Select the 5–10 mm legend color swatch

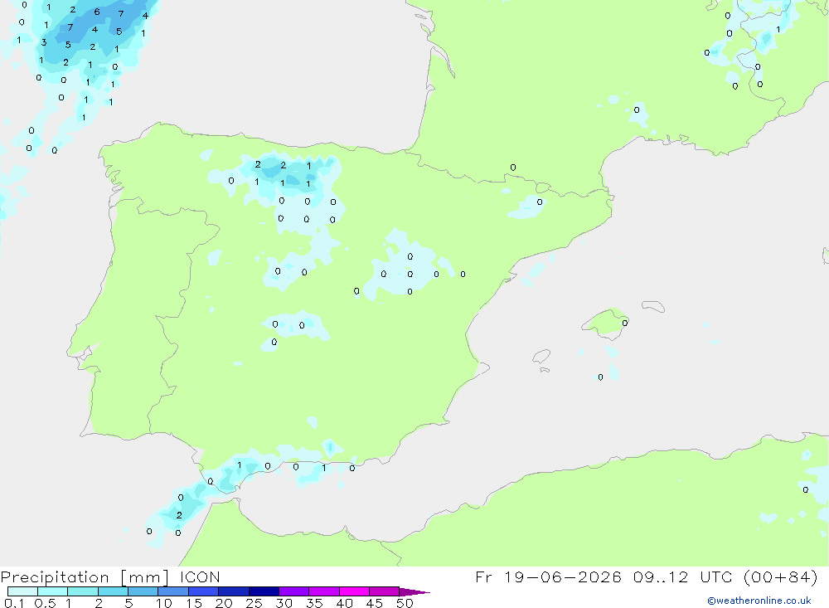click(x=143, y=591)
